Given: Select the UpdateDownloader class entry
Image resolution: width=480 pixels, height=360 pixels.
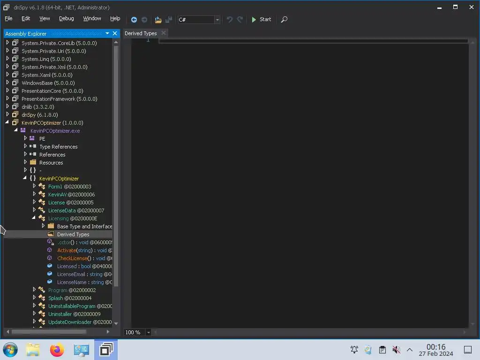Looking at the screenshot, I should point(80,322).
